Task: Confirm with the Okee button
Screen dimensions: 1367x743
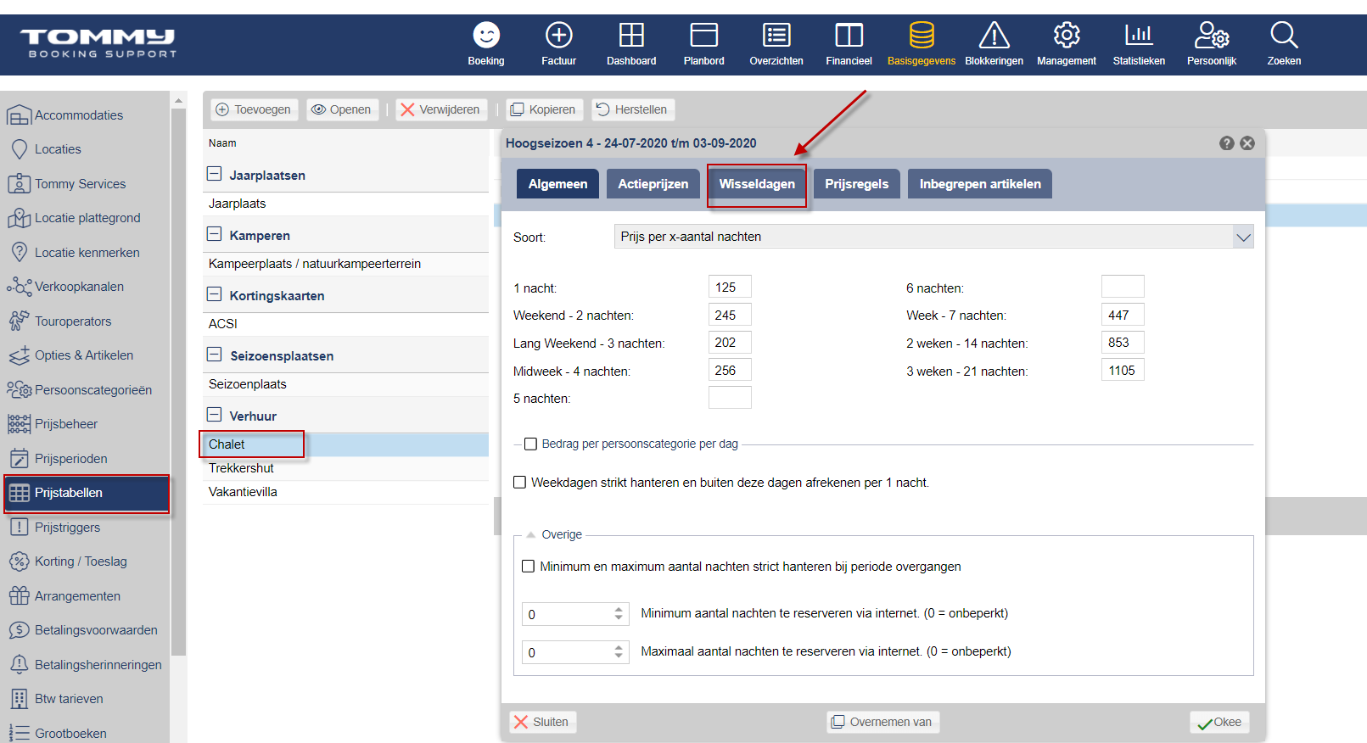Action: tap(1219, 722)
